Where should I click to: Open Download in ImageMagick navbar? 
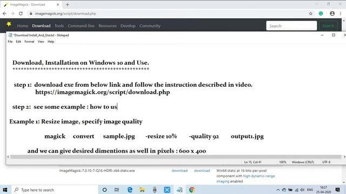pos(41,26)
